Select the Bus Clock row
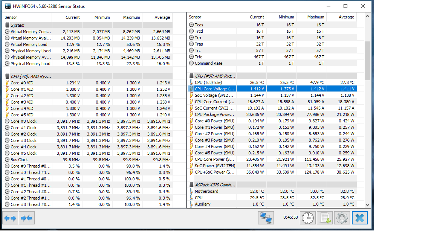This screenshot has height=244, width=434. coord(88,160)
